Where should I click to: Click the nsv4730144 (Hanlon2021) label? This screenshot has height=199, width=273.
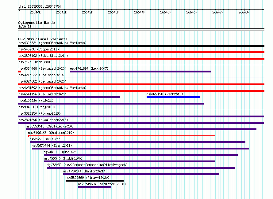click(84, 171)
